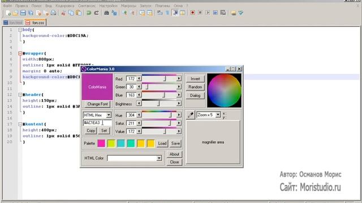The width and height of the screenshot is (362, 203).
Task: Select the cyan palette swatch
Action: click(121, 143)
